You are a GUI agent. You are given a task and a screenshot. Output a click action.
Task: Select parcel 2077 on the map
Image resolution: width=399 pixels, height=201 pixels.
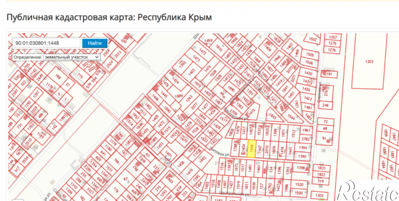[x=195, y=106]
